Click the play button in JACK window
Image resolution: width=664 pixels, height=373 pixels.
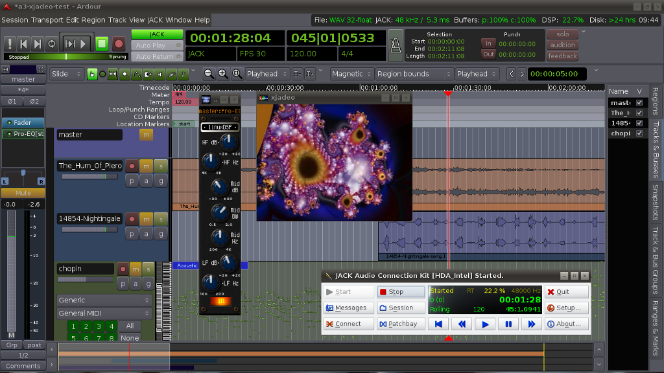(x=485, y=324)
